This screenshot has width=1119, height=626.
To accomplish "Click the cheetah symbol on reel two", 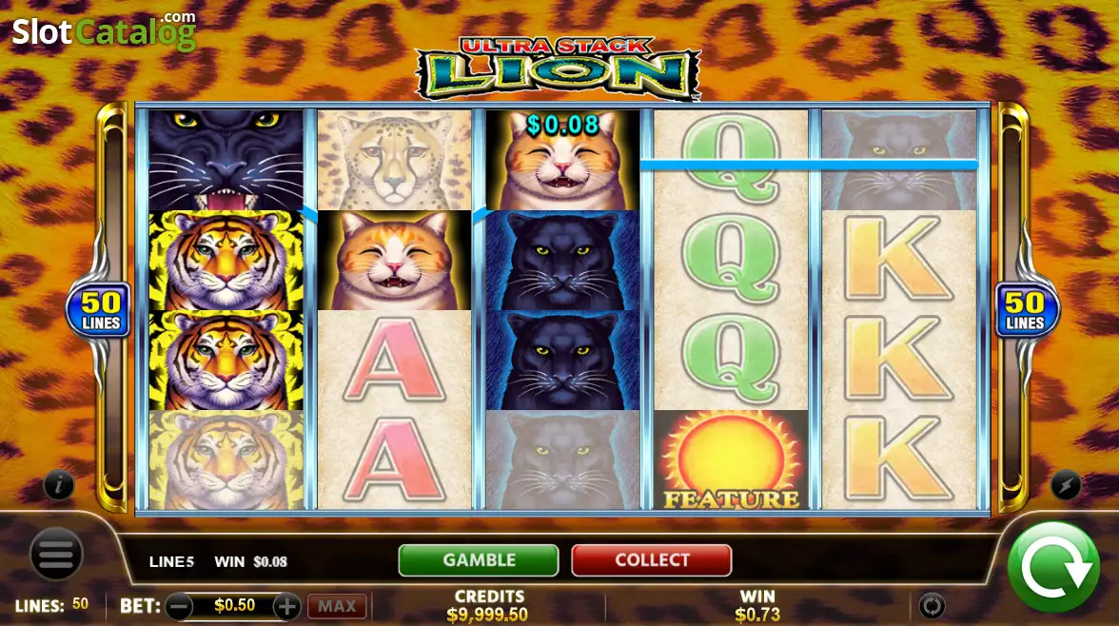I will (x=394, y=160).
